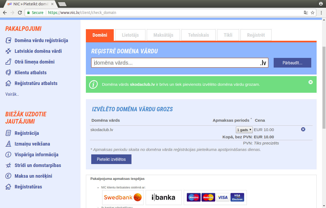Open a new browser tab
Image resolution: width=326 pixels, height=208 pixels.
[62, 4]
